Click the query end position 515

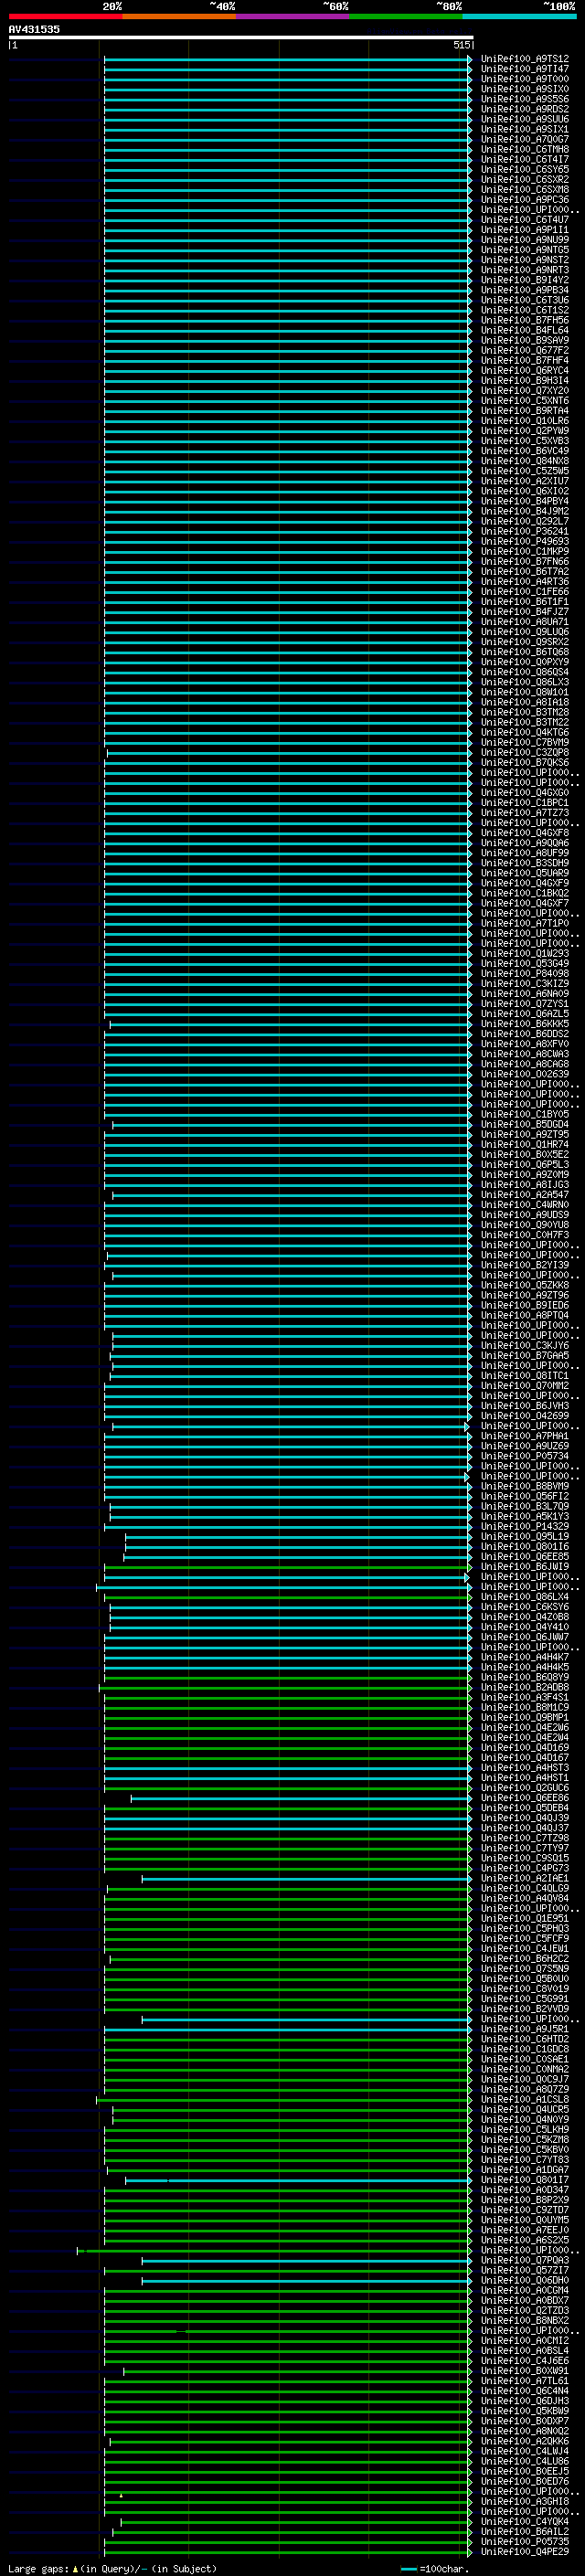click(x=461, y=45)
